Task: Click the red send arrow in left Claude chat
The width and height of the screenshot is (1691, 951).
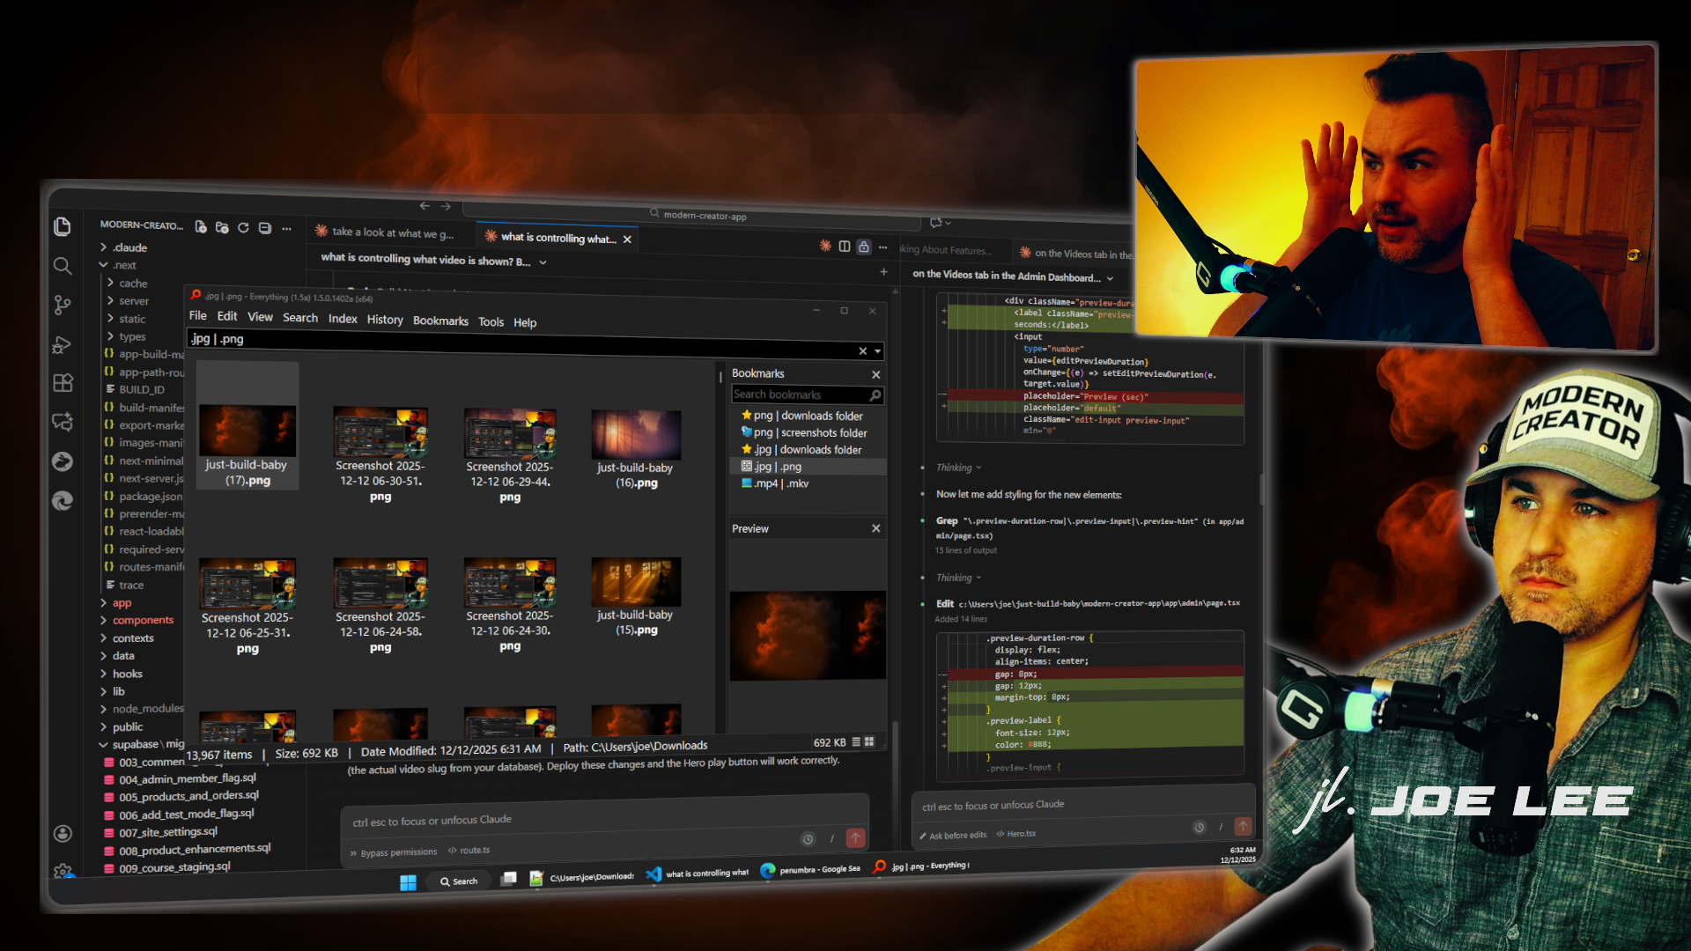Action: click(855, 838)
